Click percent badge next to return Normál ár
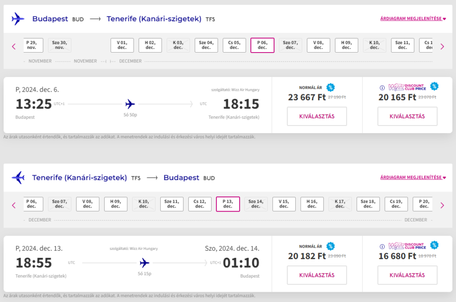Viewport: 456px width, 302px height. point(330,246)
